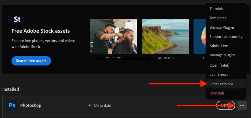Open Support community menu entry
The height and width of the screenshot is (118, 251).
coord(226,37)
